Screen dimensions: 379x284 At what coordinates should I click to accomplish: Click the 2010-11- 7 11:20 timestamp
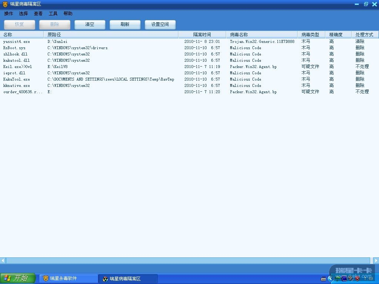202,92
